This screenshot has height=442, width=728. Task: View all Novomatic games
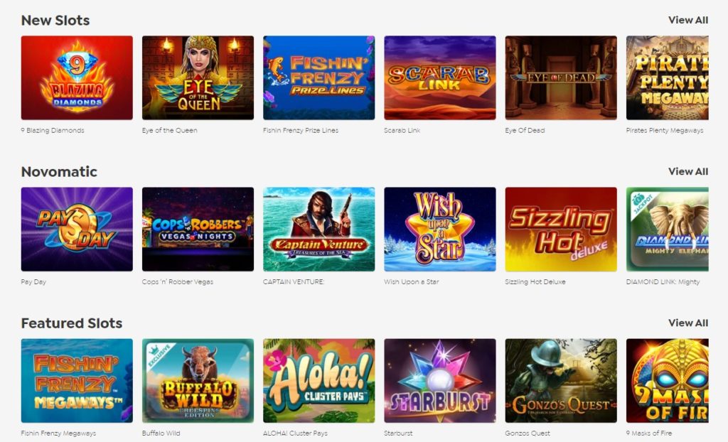point(688,171)
